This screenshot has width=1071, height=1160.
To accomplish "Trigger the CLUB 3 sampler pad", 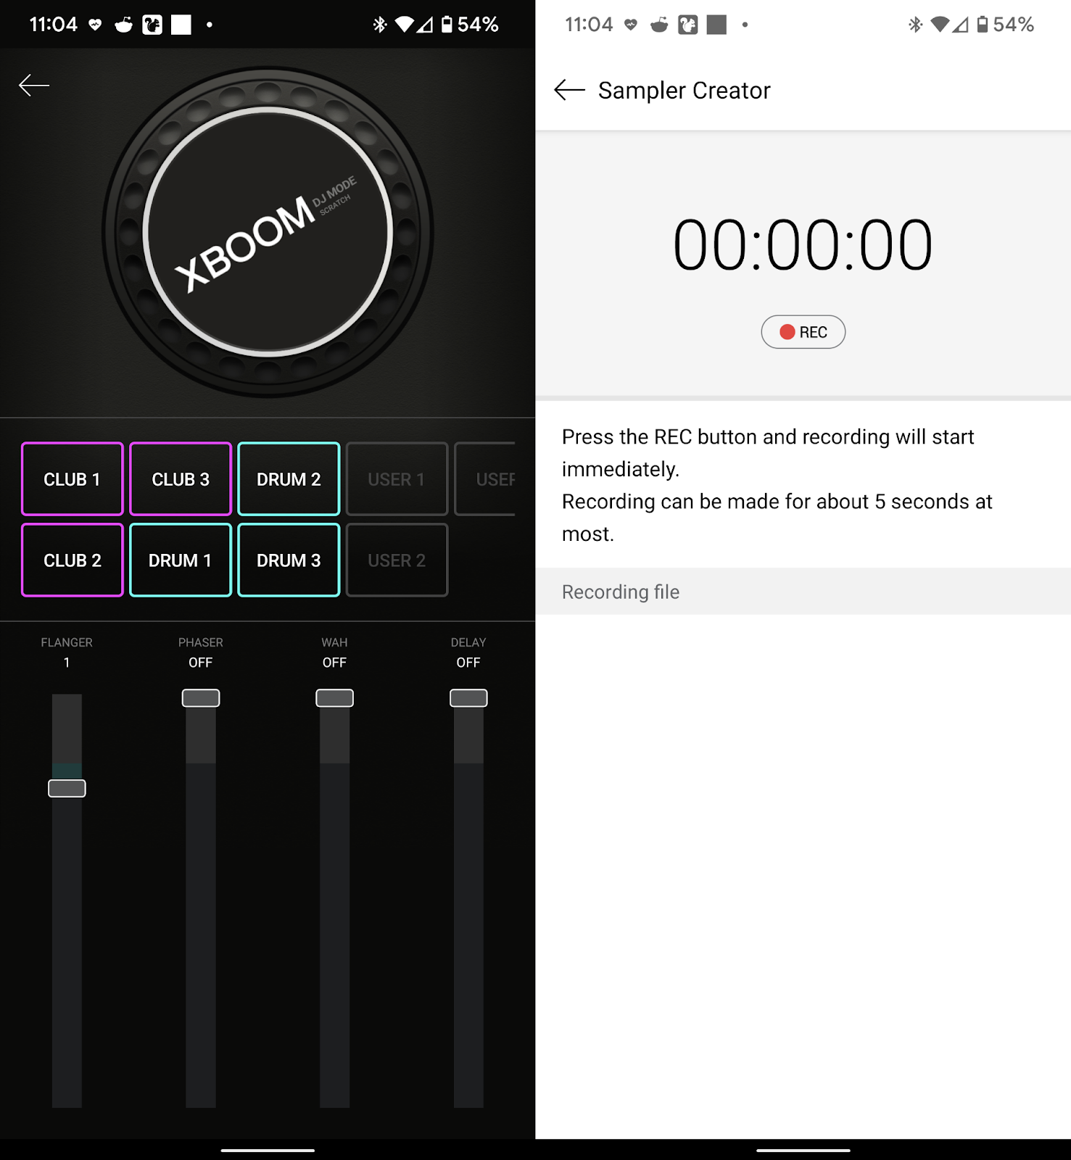I will pyautogui.click(x=181, y=479).
